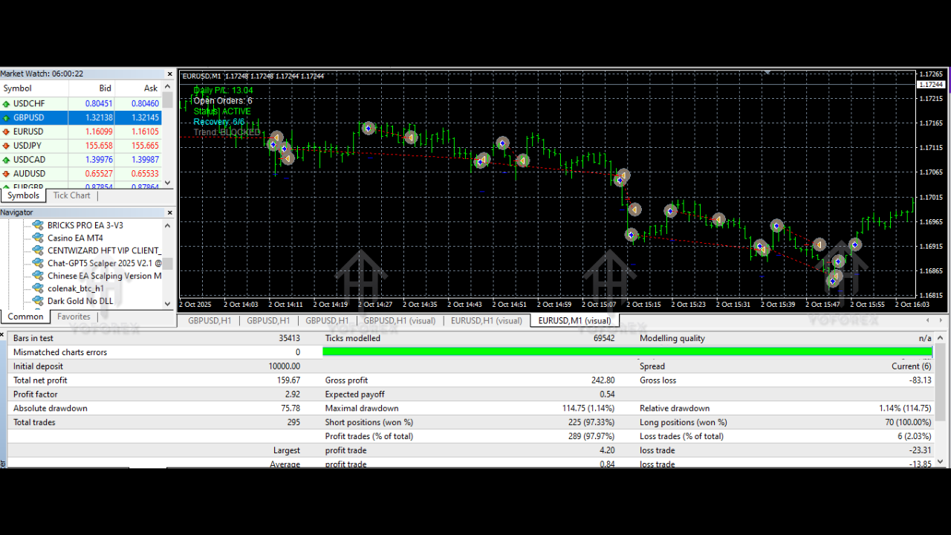Click the BRICKS PRO EA 3-V3 icon

coord(39,225)
